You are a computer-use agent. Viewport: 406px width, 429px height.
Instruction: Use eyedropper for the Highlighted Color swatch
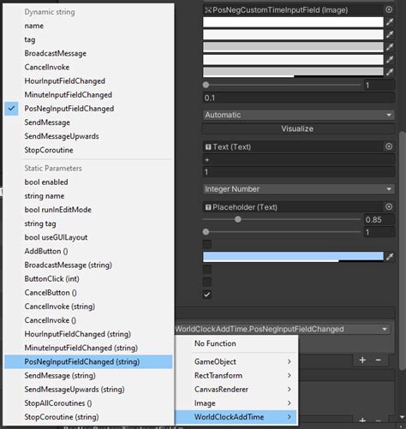(390, 34)
